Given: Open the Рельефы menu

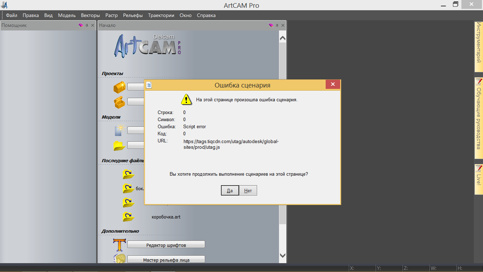Looking at the screenshot, I should [x=133, y=15].
